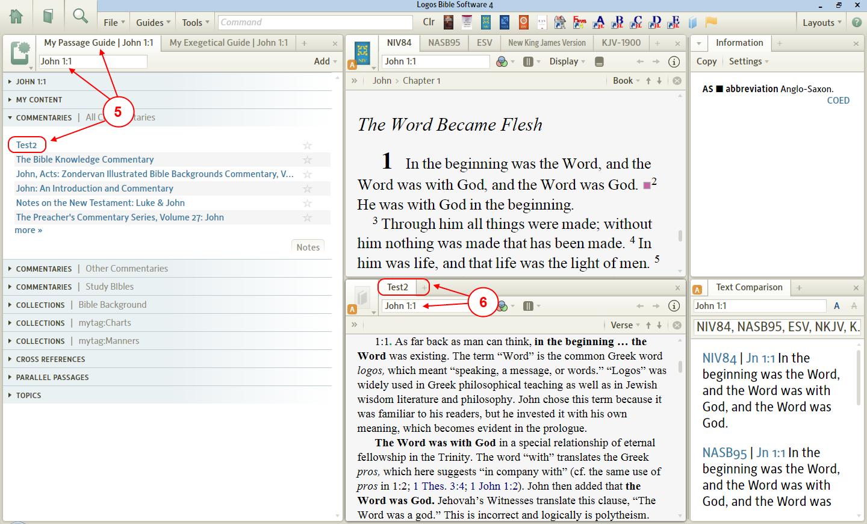
Task: Click the visual filters icon in NIV84
Action: coord(502,61)
